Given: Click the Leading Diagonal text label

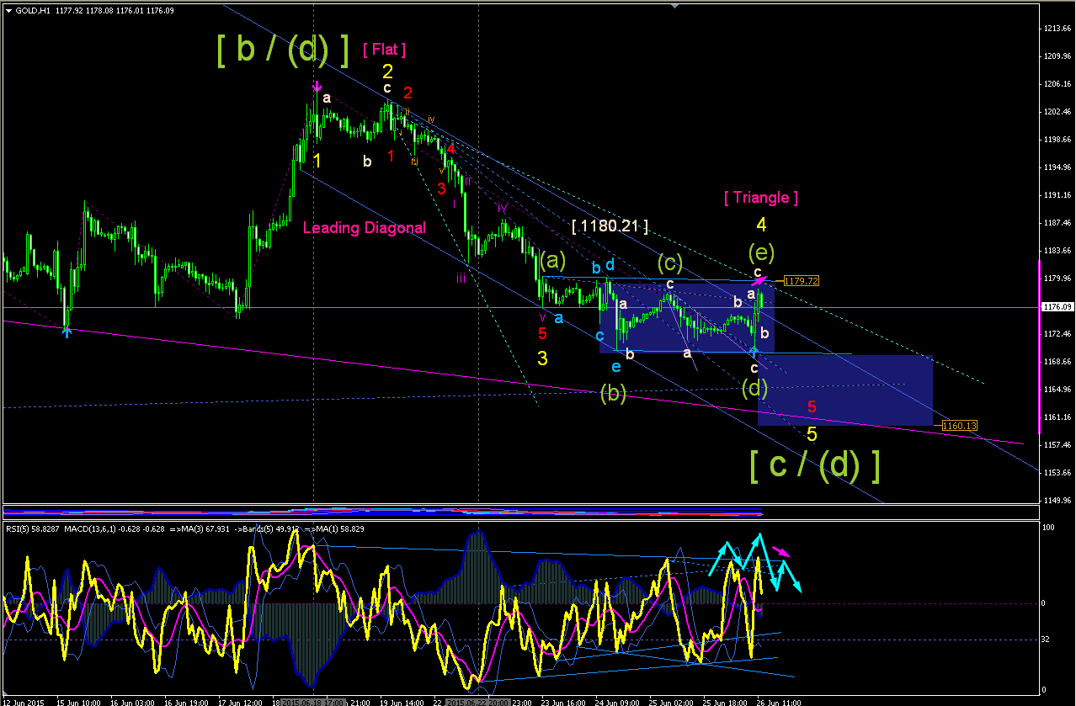Looking at the screenshot, I should (365, 227).
